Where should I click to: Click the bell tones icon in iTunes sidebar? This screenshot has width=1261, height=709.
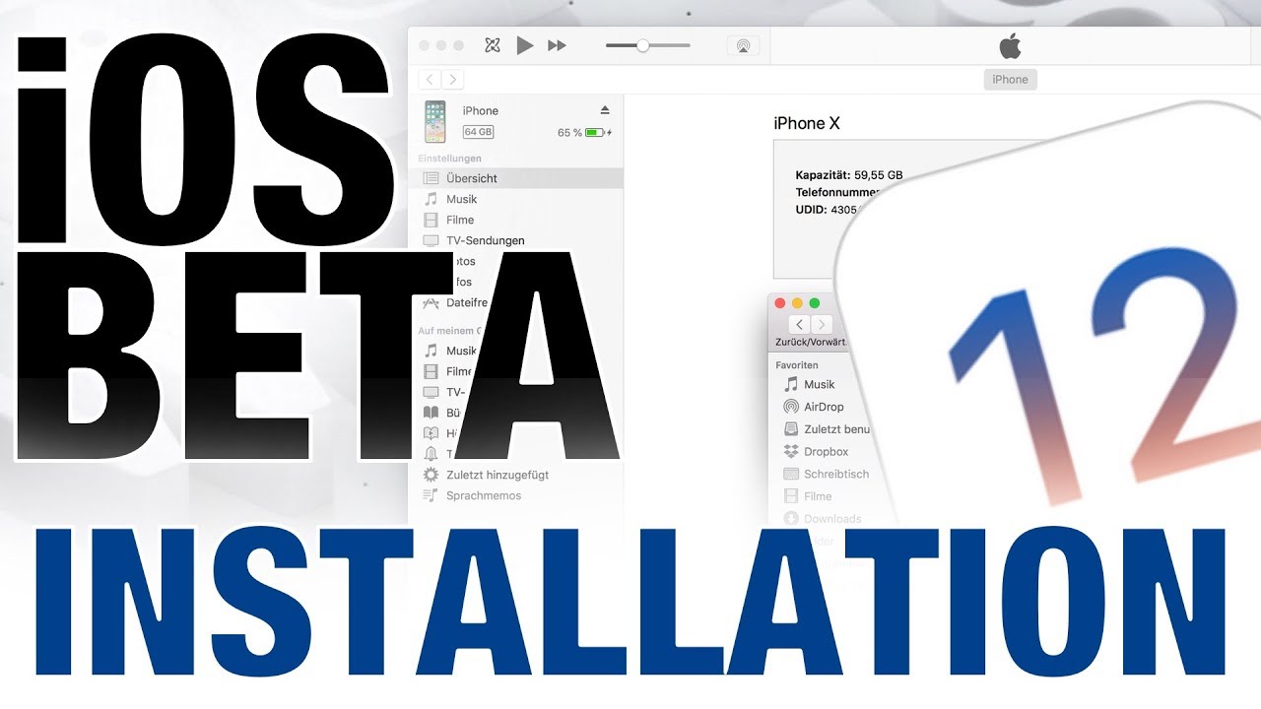click(431, 454)
